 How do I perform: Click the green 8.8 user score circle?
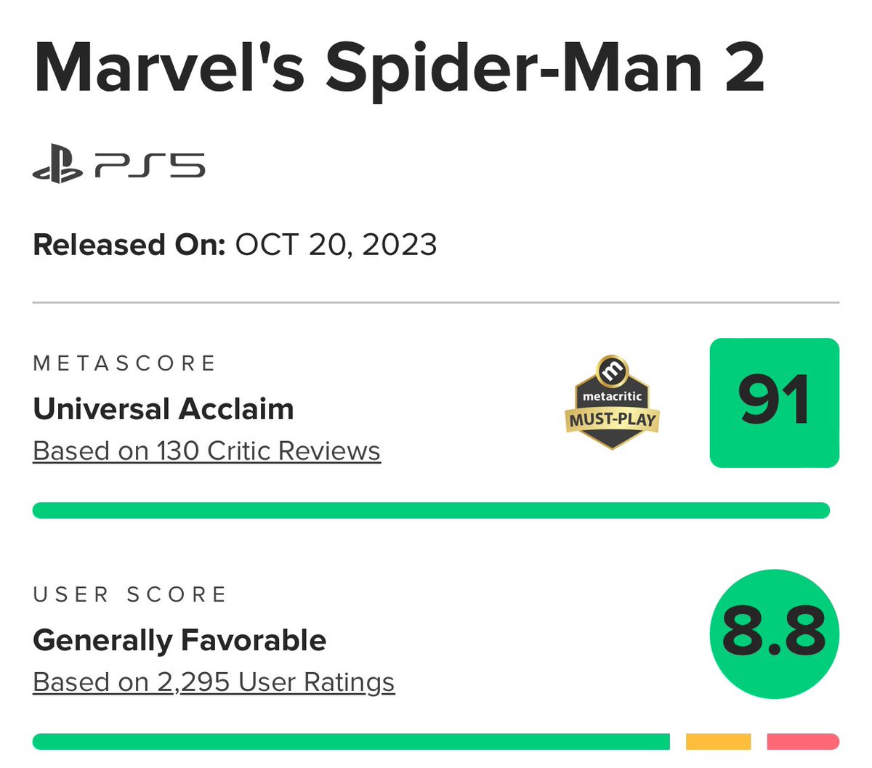(x=774, y=634)
